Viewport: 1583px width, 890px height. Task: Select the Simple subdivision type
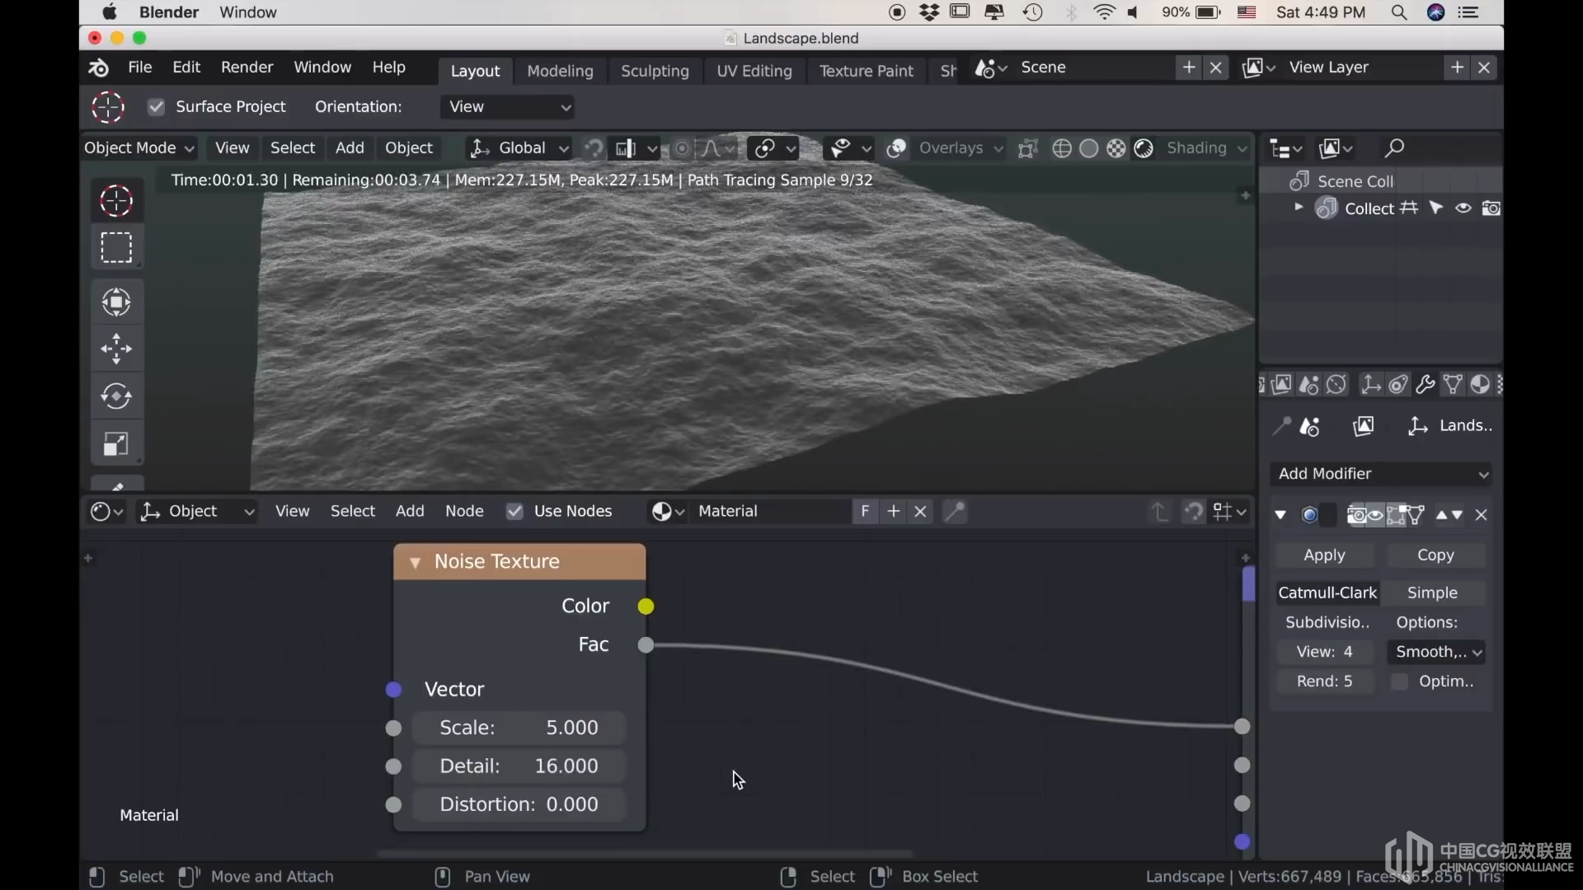pos(1433,593)
